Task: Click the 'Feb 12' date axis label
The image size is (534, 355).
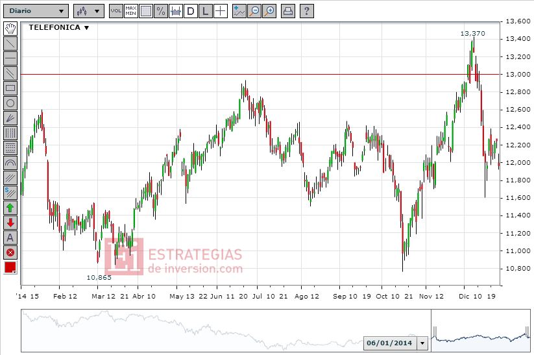Action: tap(65, 296)
